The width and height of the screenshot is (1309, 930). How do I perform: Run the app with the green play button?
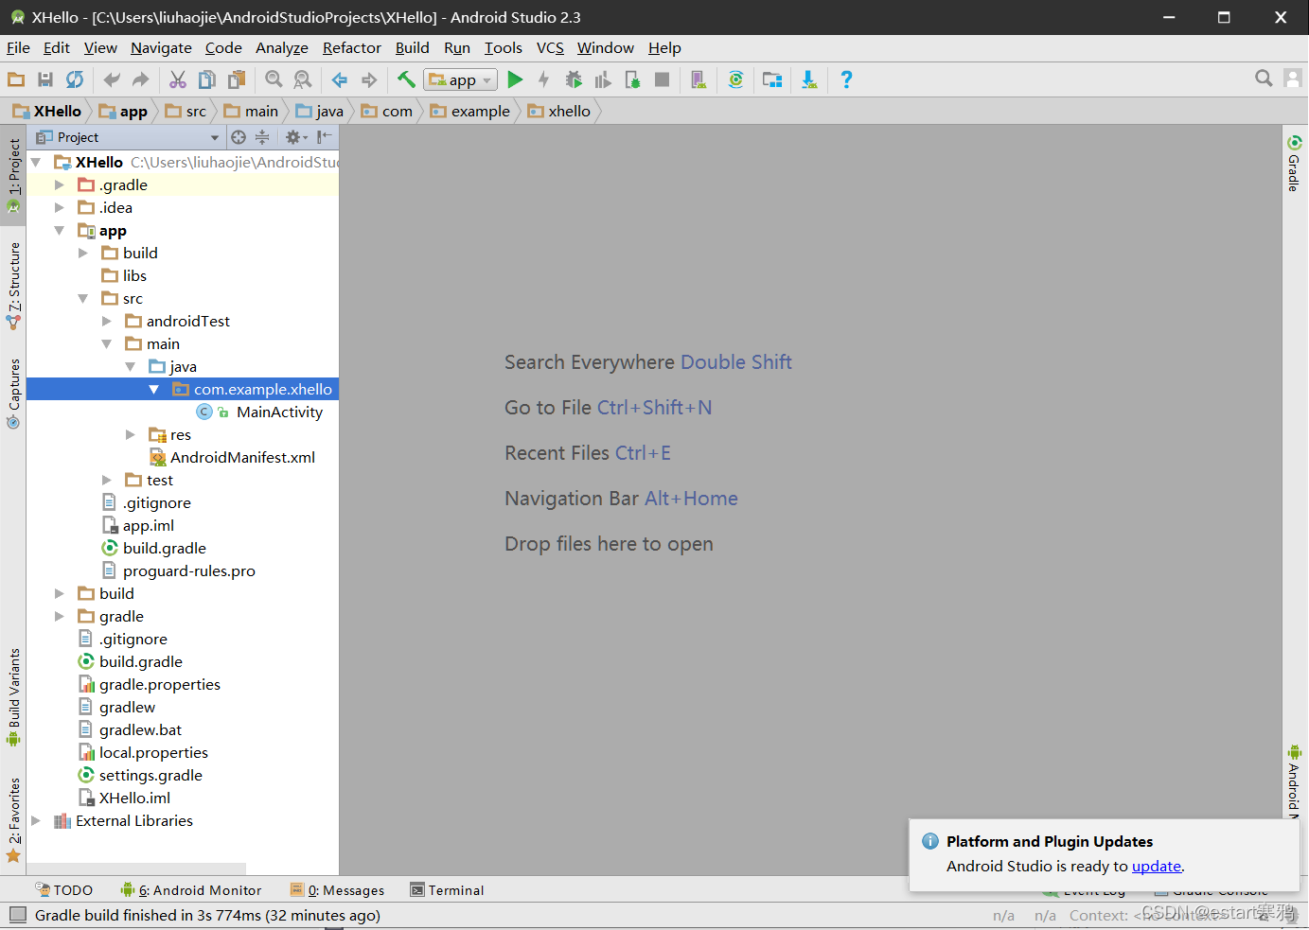(x=515, y=79)
